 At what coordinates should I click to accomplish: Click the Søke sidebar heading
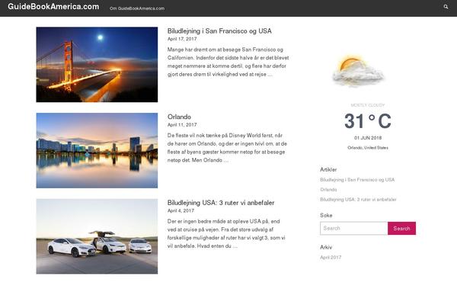[326, 215]
